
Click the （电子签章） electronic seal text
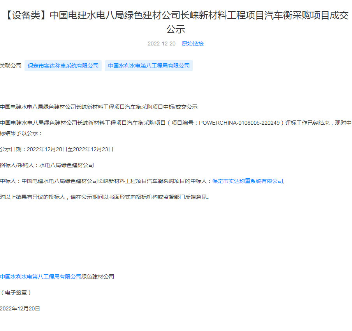pyautogui.click(x=16, y=293)
